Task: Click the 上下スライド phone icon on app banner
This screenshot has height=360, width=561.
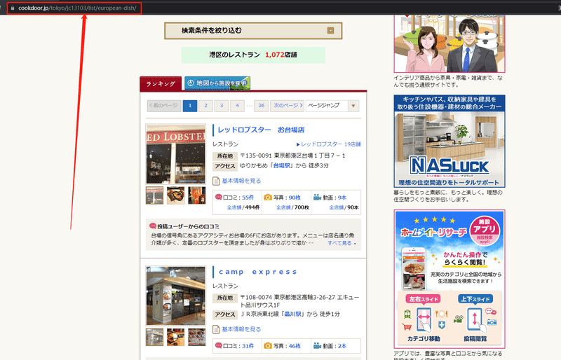Action: coord(475,319)
